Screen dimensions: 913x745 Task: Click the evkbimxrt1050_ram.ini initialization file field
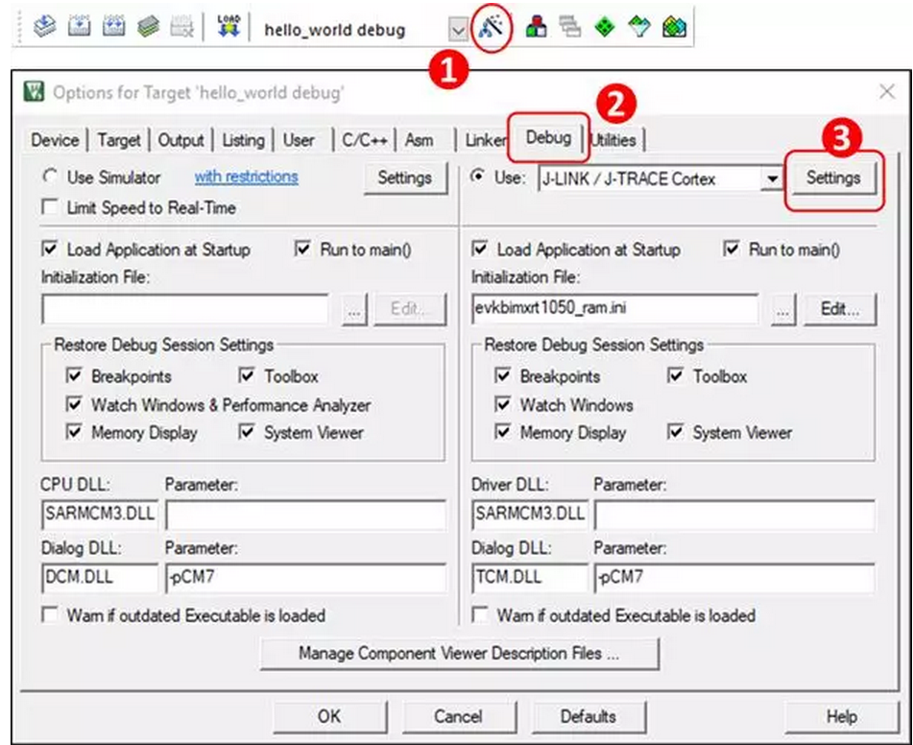pos(614,309)
